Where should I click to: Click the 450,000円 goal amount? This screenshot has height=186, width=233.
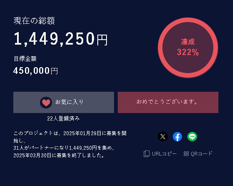tap(35, 70)
